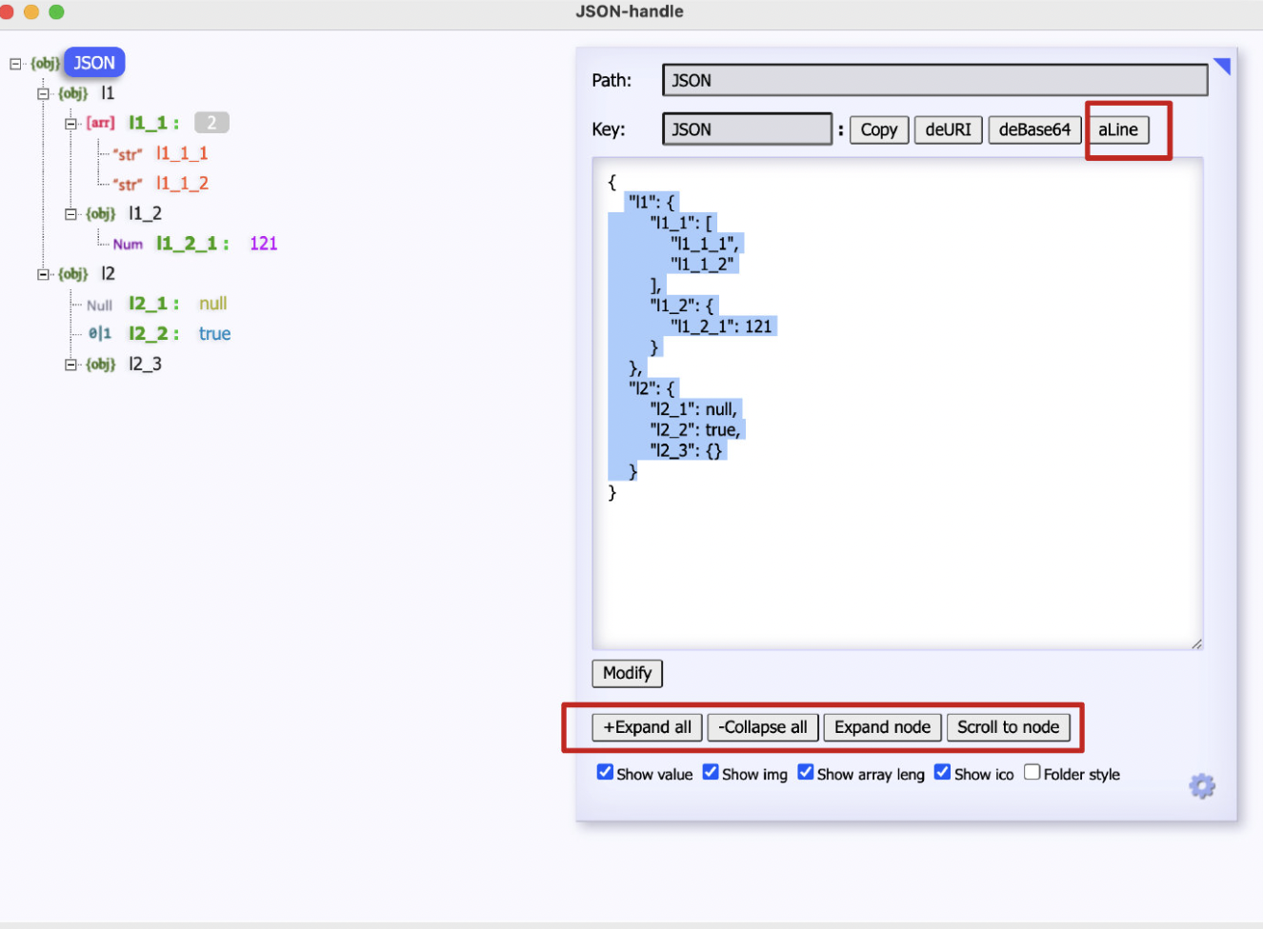Click the {obj} type icon beside l2_3
Image resolution: width=1263 pixels, height=929 pixels.
100,365
